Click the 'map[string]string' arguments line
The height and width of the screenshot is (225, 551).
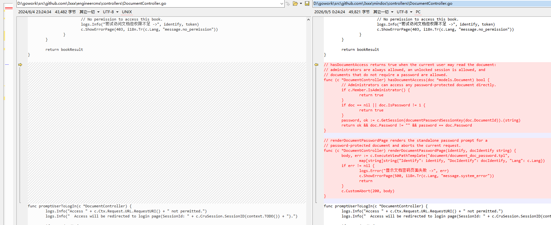[x=452, y=161]
